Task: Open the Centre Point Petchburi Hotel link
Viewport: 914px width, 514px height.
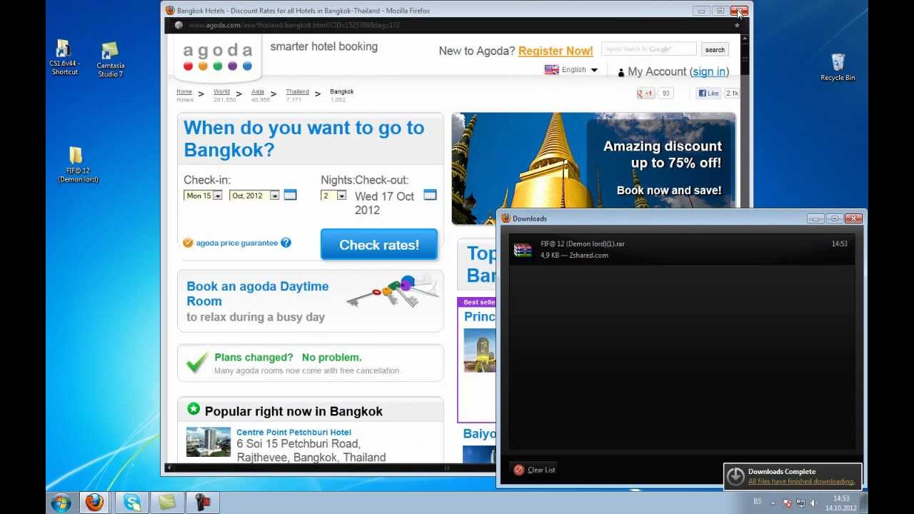Action: point(293,432)
